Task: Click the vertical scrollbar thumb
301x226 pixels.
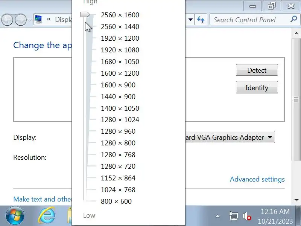Action: (296, 99)
